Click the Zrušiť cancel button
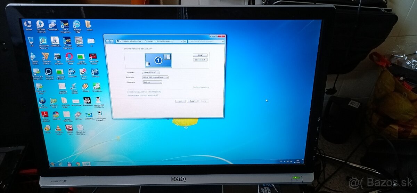Viewport: 417px width, 193px height. (x=192, y=101)
